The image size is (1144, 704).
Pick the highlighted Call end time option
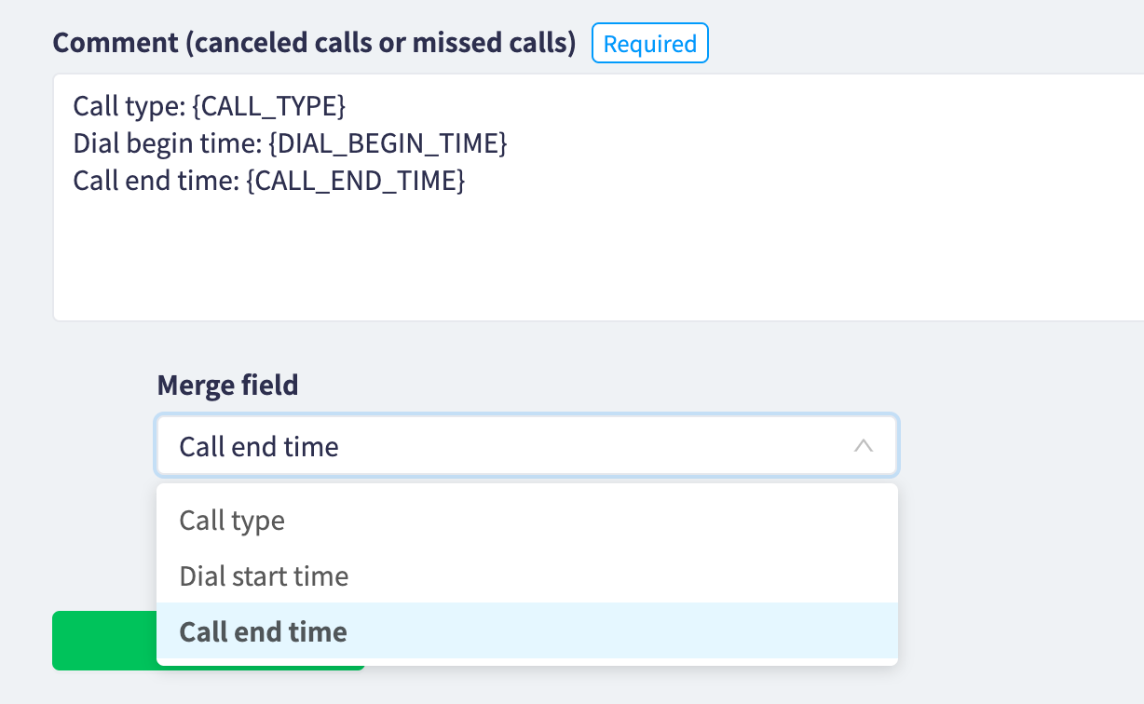[264, 631]
